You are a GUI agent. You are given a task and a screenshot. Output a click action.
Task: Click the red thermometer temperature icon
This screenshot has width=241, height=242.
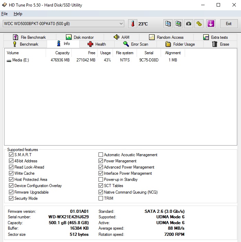tap(133, 24)
